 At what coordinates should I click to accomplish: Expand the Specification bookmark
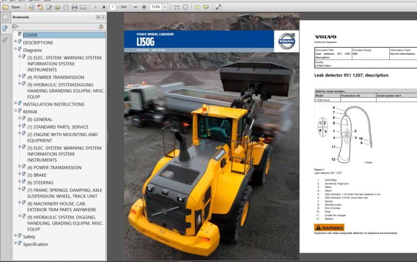[15, 243]
